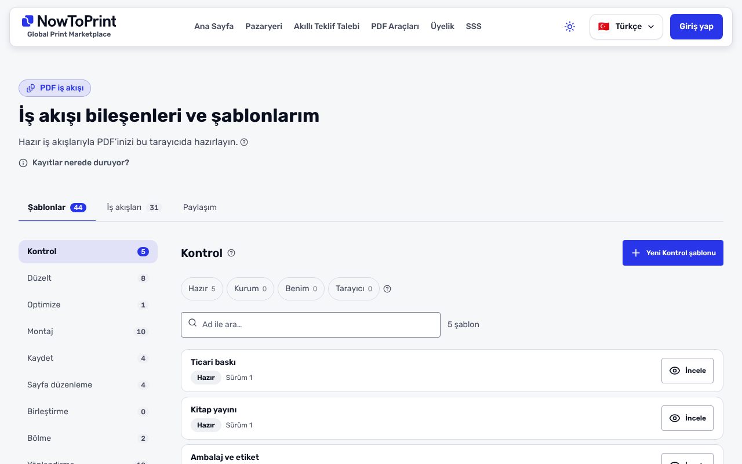
Task: Focus the 'Ad ile ara...' search field
Action: pos(311,325)
